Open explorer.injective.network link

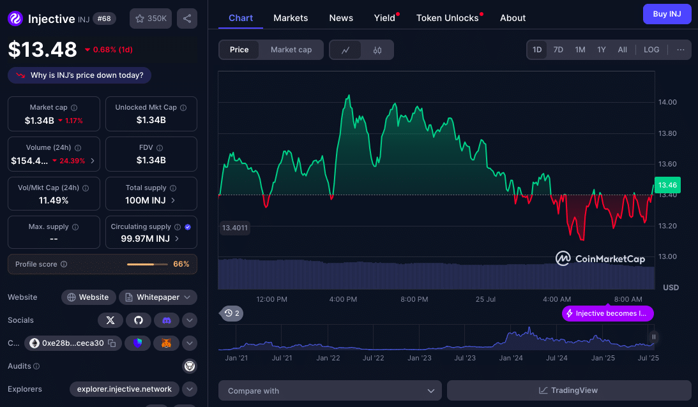click(124, 389)
